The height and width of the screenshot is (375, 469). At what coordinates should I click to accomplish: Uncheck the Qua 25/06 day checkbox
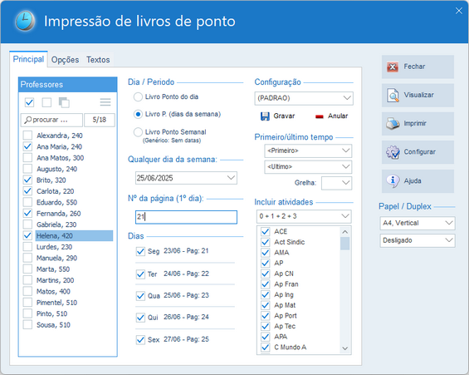(x=140, y=296)
